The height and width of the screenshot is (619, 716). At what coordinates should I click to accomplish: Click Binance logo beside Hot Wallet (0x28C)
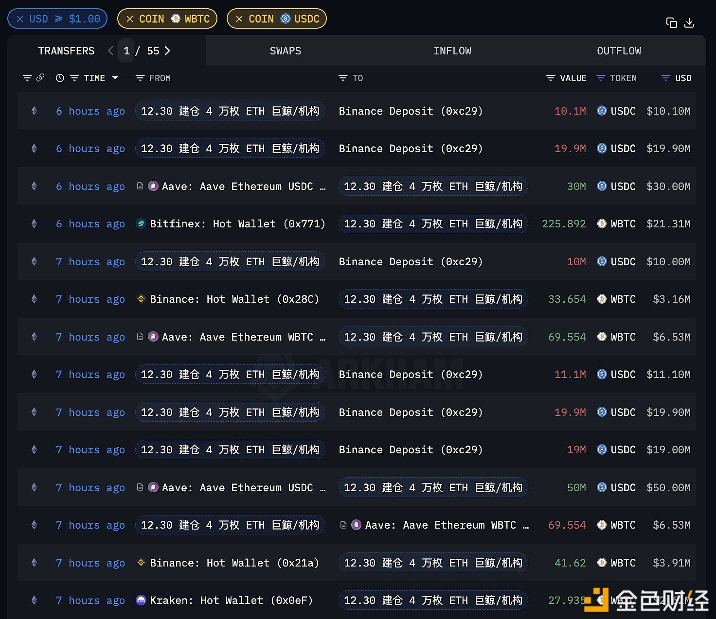click(141, 299)
